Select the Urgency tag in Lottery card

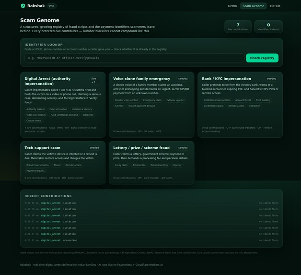[x=177, y=165]
